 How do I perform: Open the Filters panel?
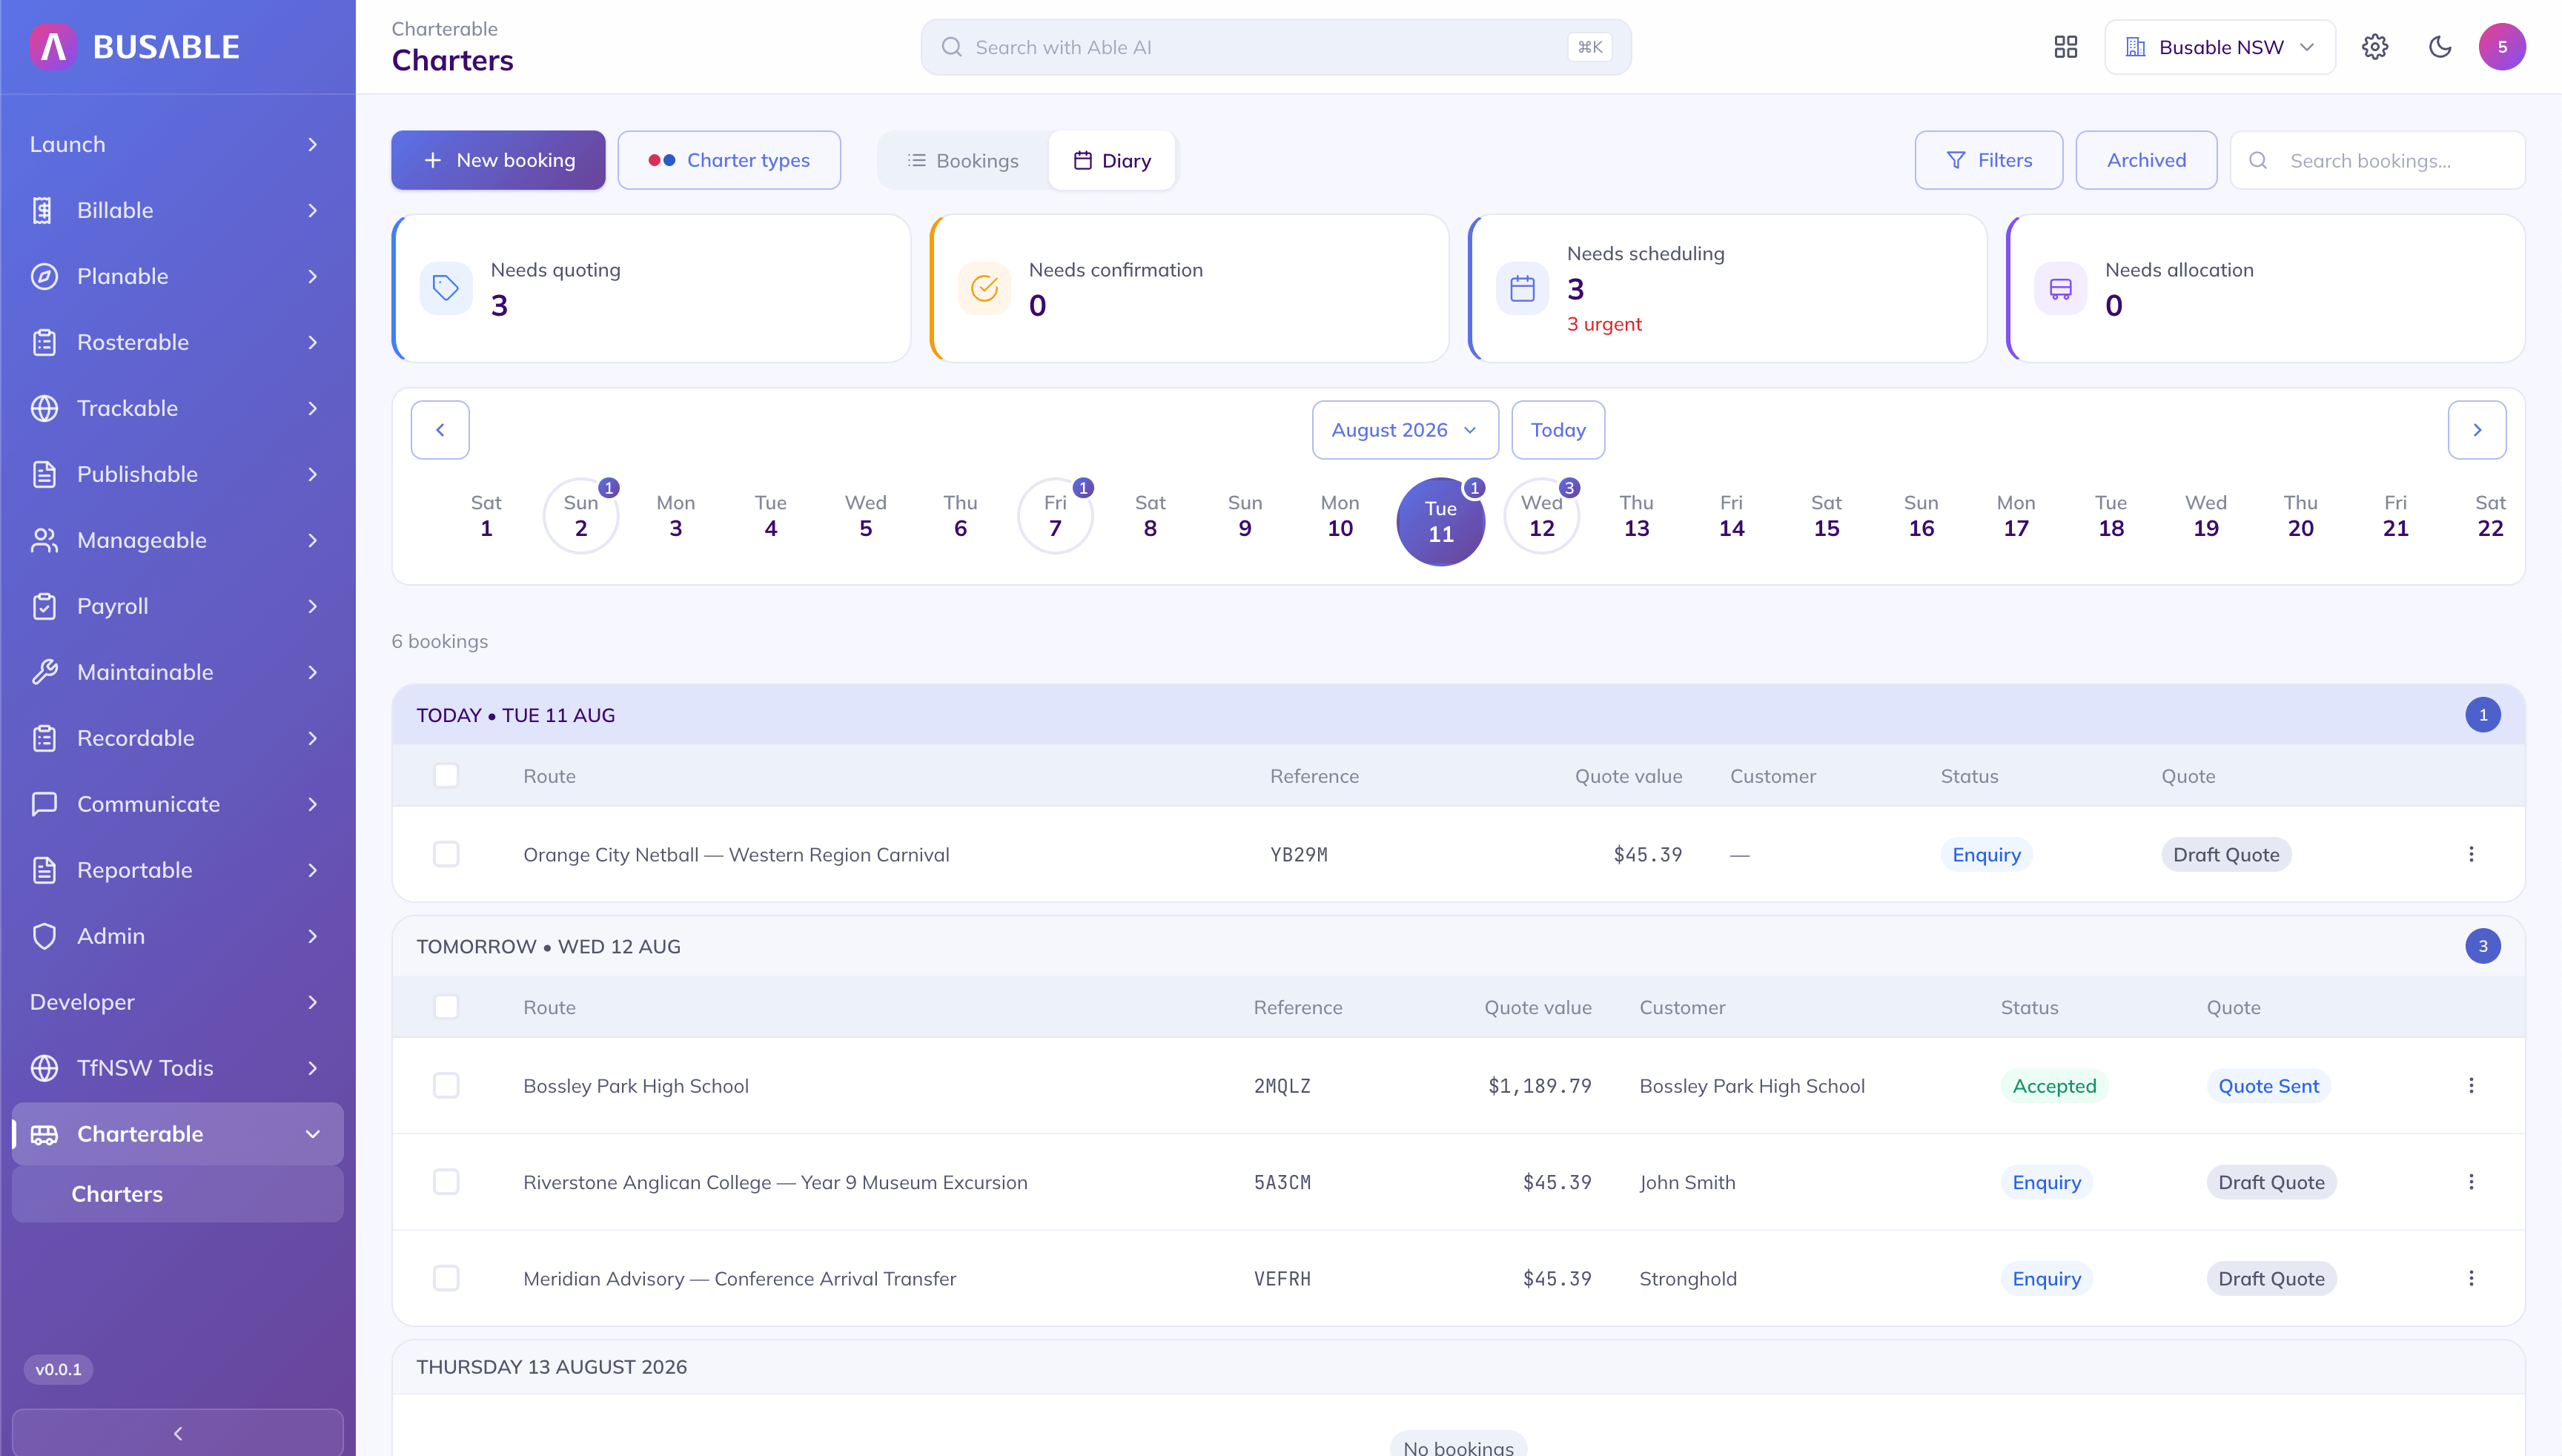coord(1989,160)
